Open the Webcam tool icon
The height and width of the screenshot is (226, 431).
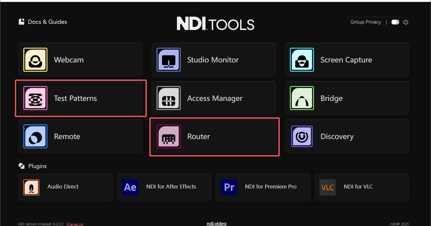(35, 60)
